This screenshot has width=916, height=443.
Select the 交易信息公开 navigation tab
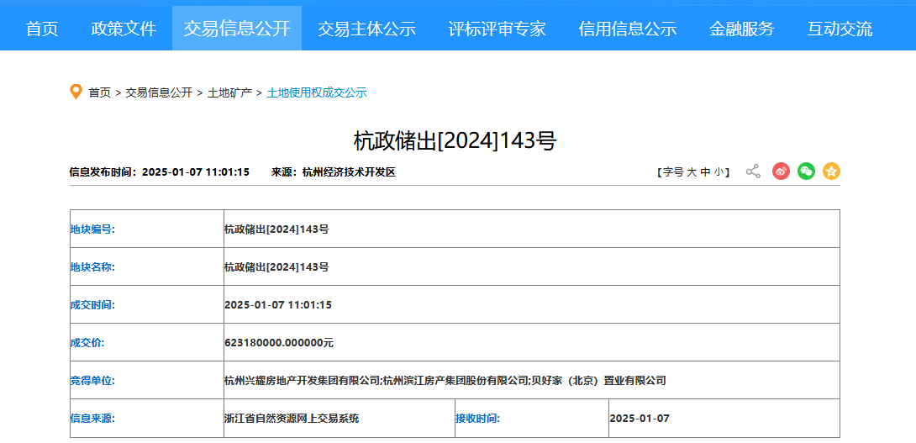coord(237,29)
